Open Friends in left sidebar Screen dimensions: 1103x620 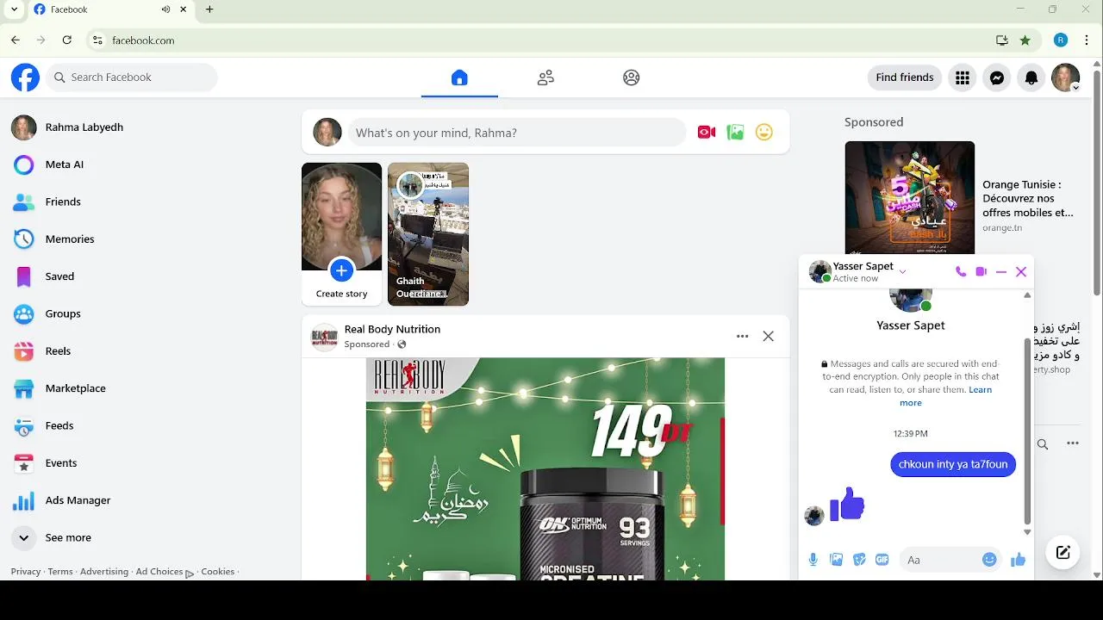pyautogui.click(x=63, y=201)
